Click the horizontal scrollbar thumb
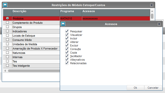This screenshot has height=93, width=165. tap(34, 71)
